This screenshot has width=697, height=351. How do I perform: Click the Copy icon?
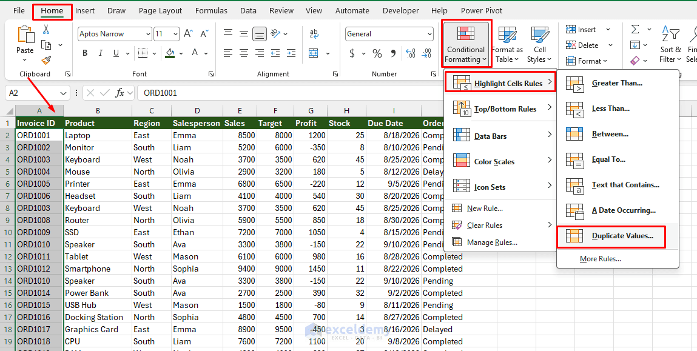(x=45, y=45)
